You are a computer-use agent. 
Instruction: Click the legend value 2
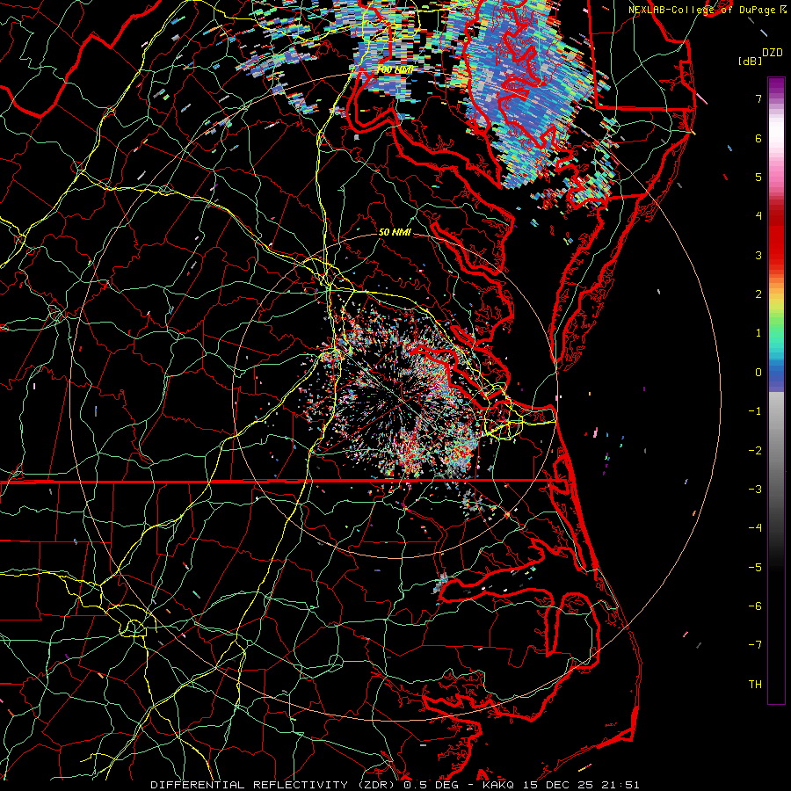(x=758, y=294)
